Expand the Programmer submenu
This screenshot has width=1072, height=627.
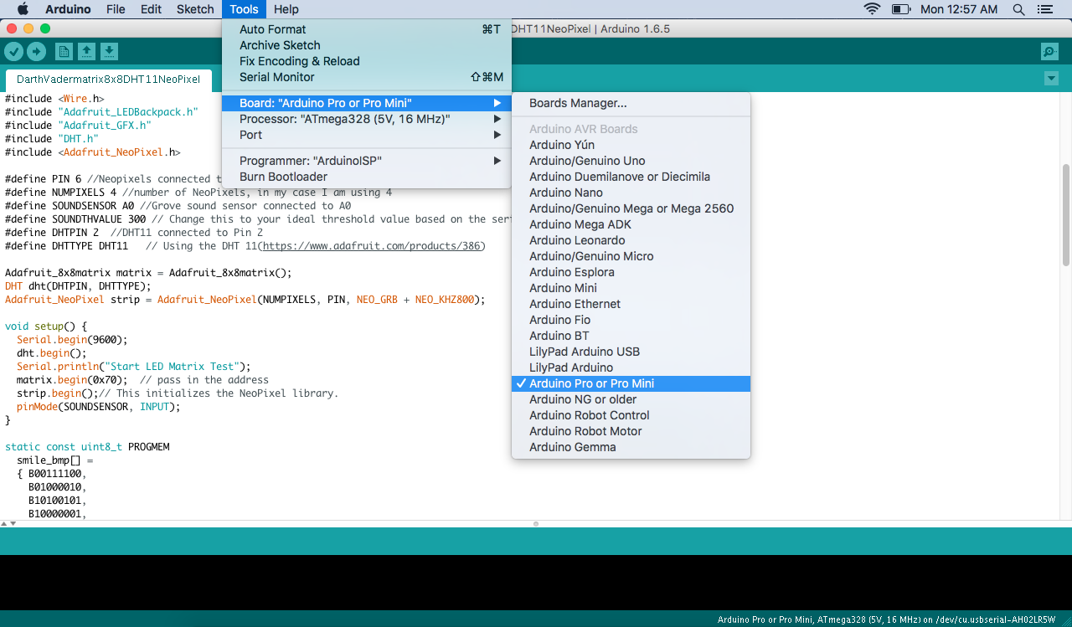click(x=366, y=161)
